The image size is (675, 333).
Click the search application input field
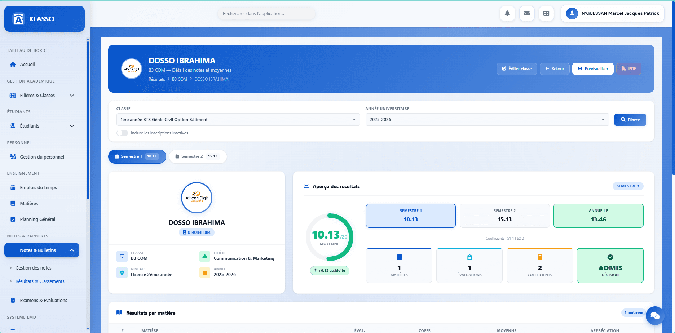coord(266,14)
